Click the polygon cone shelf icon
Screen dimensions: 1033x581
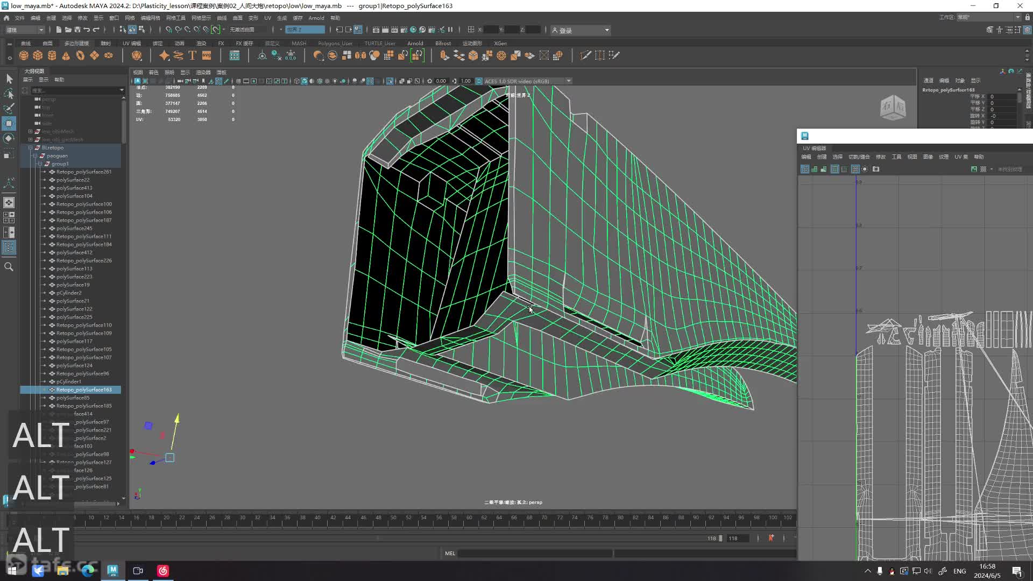pos(66,55)
